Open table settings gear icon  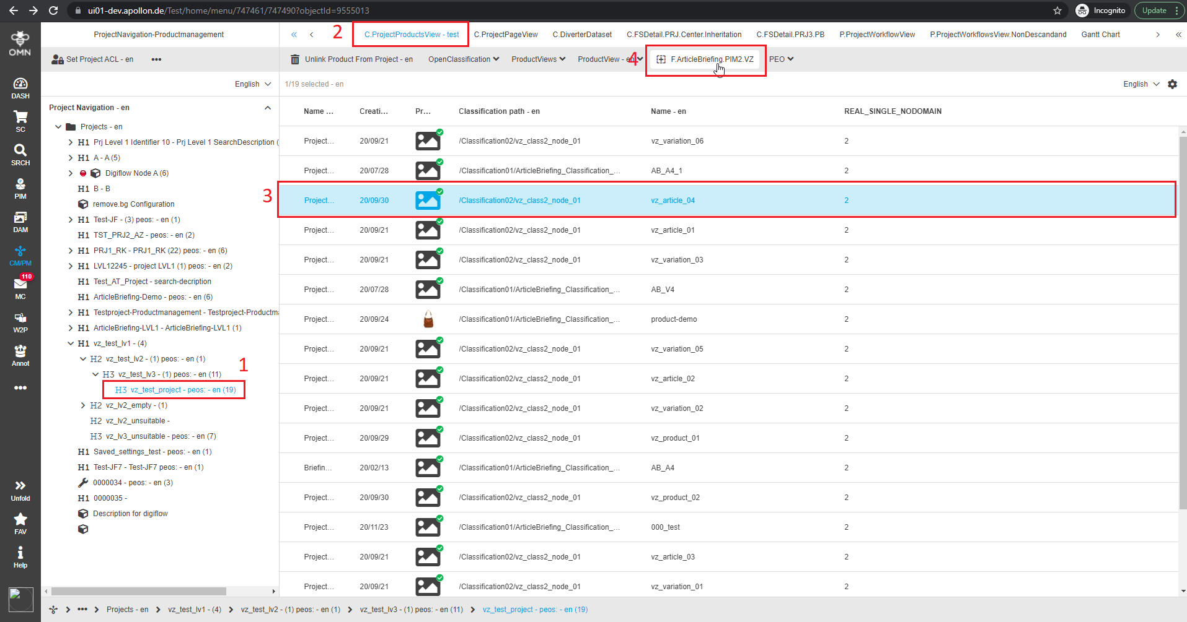pos(1172,84)
